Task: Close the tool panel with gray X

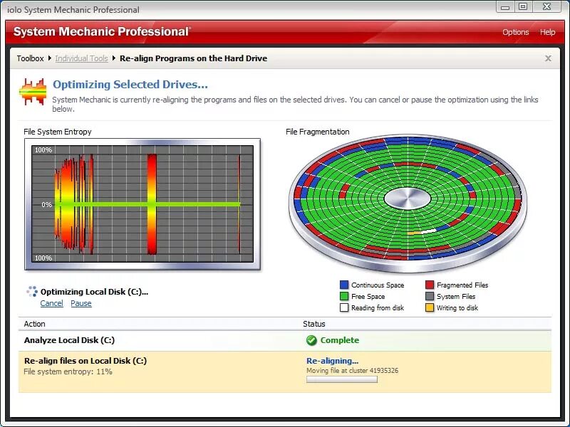Action: (548, 58)
